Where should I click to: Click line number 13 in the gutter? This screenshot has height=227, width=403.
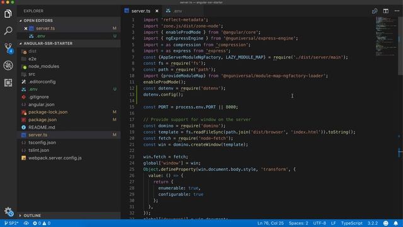(132, 95)
